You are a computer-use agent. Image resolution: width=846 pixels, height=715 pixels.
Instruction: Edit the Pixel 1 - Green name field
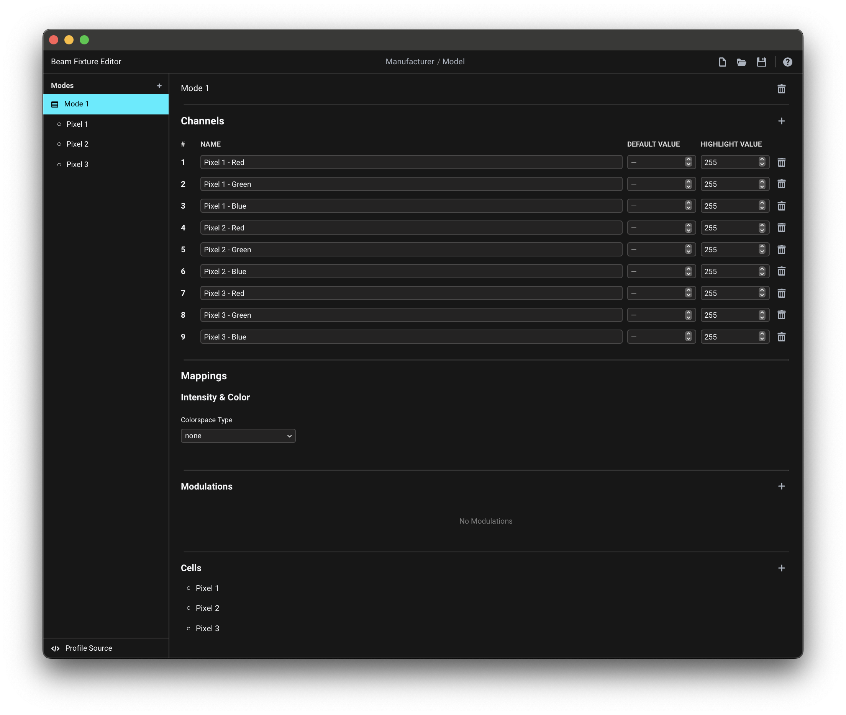411,184
